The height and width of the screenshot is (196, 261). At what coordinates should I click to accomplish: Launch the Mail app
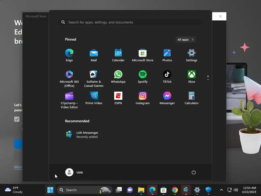click(x=94, y=55)
